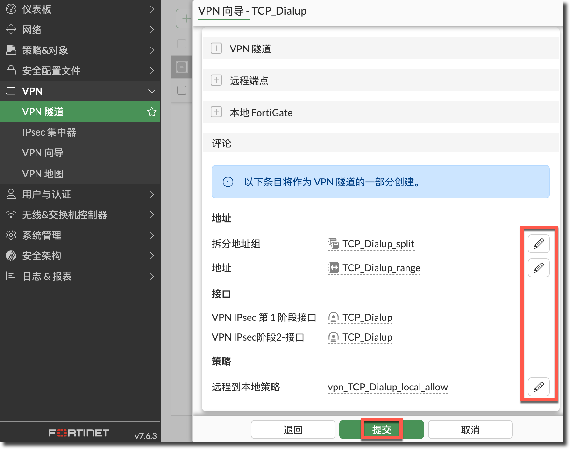The height and width of the screenshot is (449, 570).
Task: Click the 安全配置文件 lock icon
Action: click(x=11, y=71)
